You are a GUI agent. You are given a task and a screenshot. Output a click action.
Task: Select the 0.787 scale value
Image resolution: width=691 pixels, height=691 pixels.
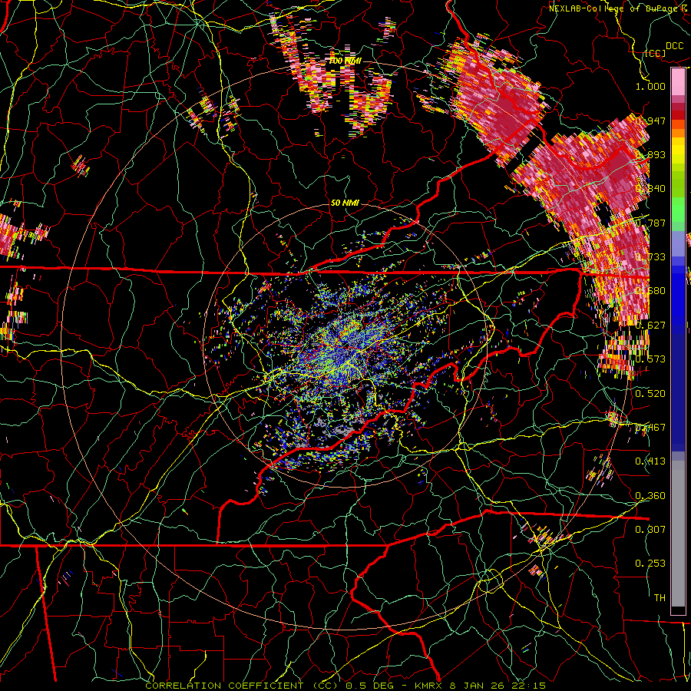650,223
